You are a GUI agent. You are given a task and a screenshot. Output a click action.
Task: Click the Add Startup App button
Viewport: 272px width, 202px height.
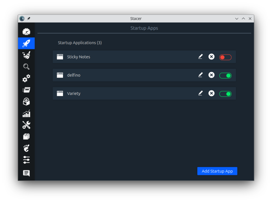click(217, 171)
